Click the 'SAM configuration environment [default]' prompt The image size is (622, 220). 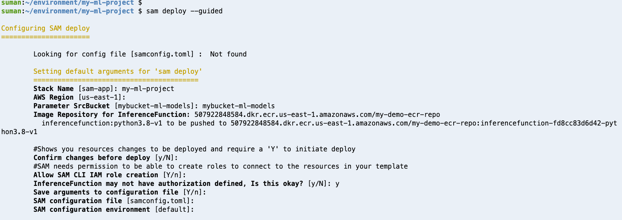coord(114,209)
